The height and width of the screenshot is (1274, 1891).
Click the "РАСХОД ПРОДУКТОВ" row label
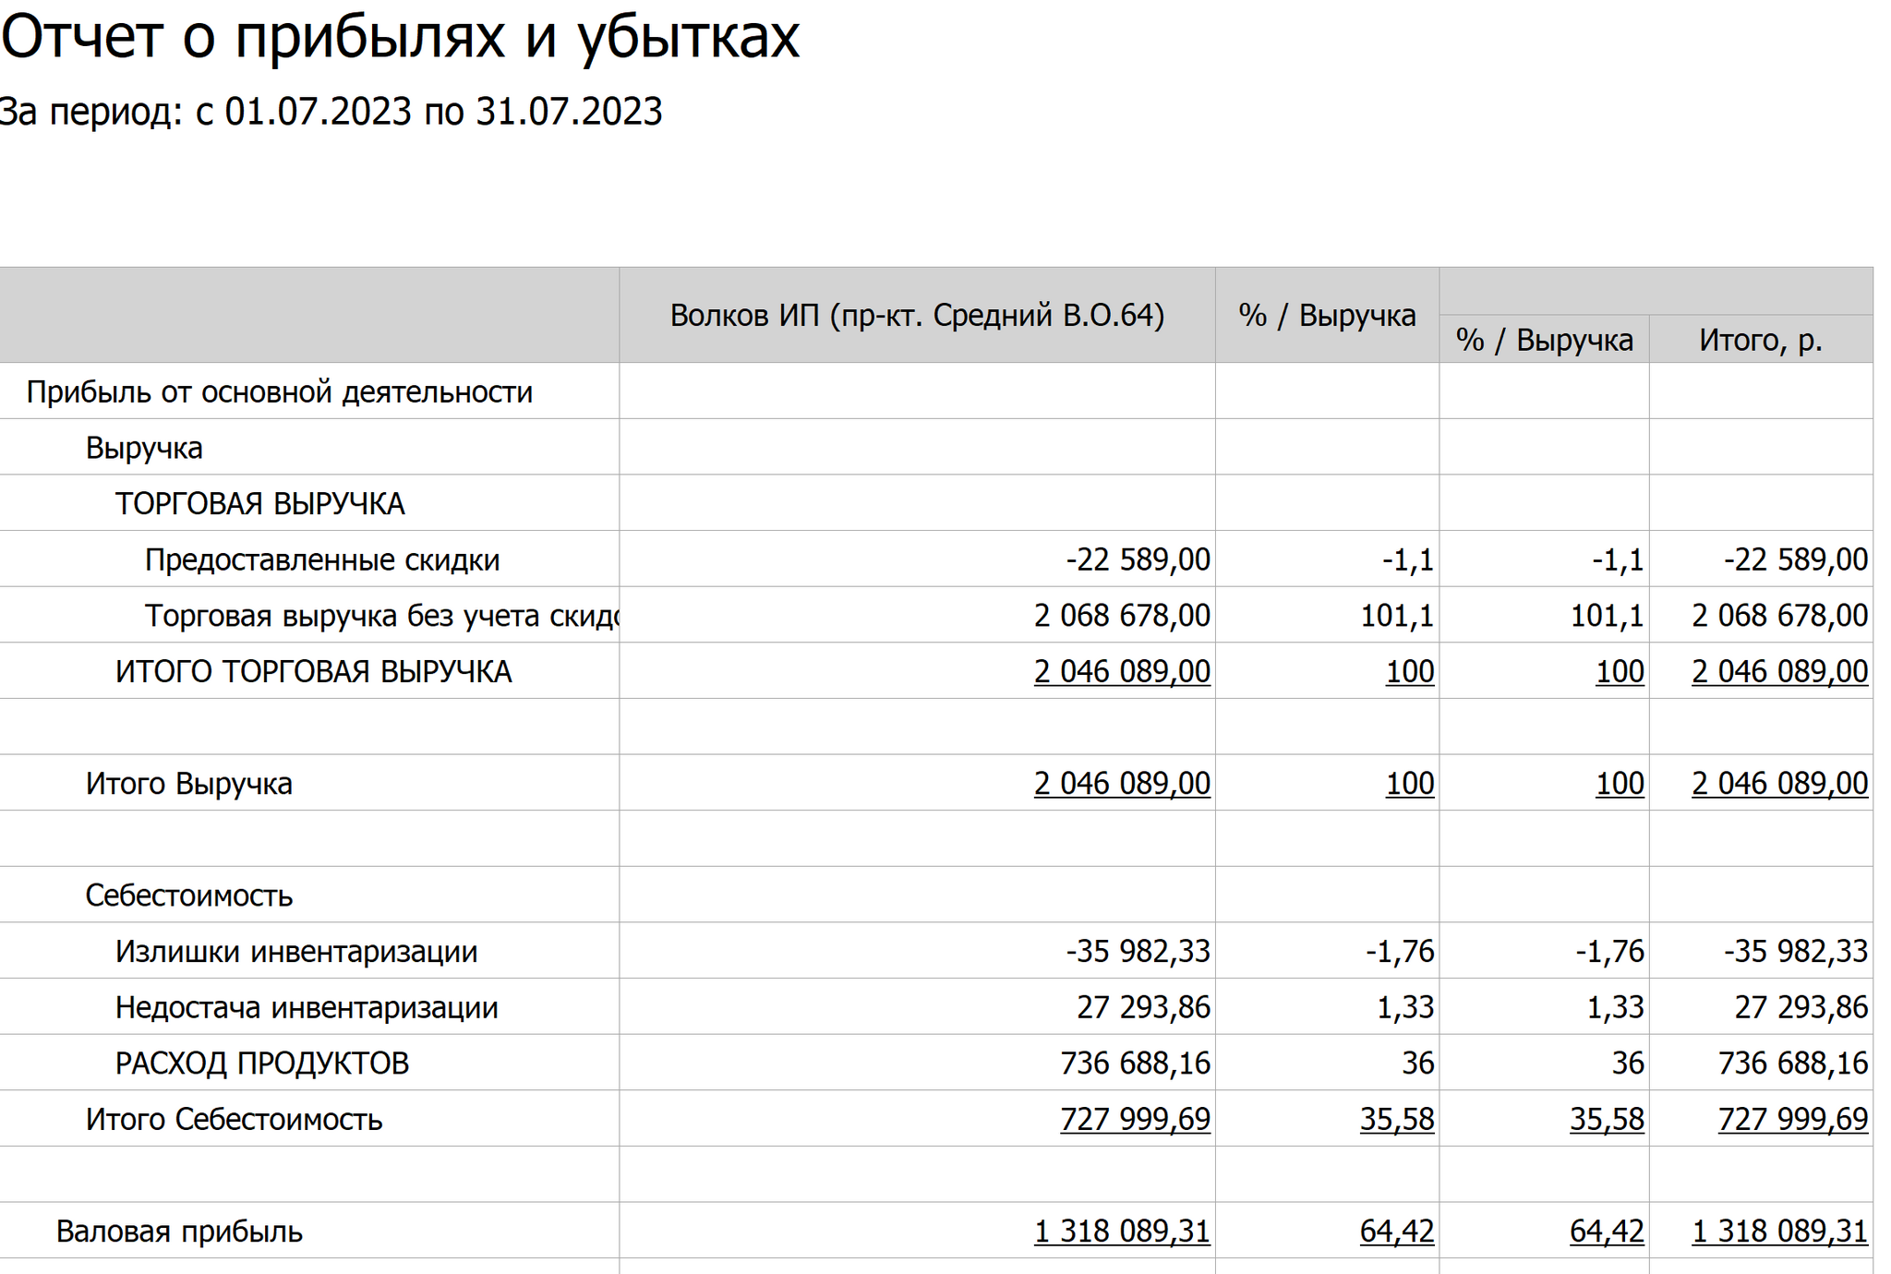(x=261, y=1064)
